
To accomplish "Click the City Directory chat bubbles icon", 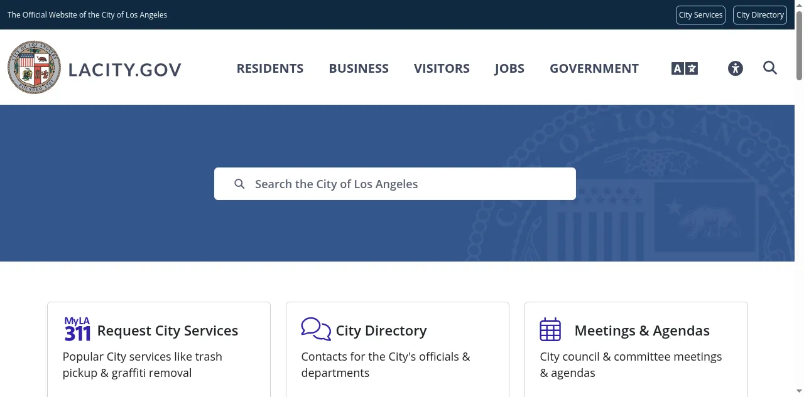I will click(x=316, y=329).
